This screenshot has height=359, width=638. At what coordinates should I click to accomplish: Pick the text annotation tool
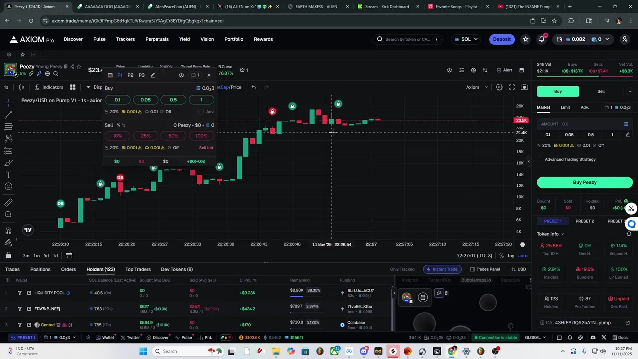coord(8,175)
